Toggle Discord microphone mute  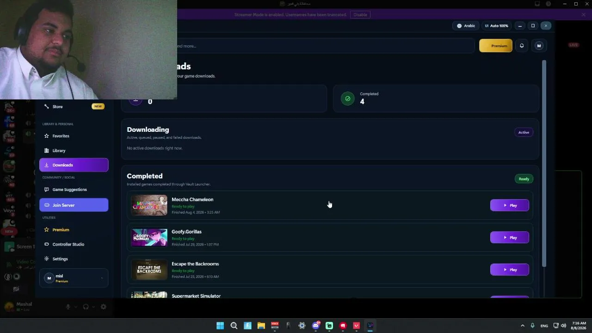point(68,307)
